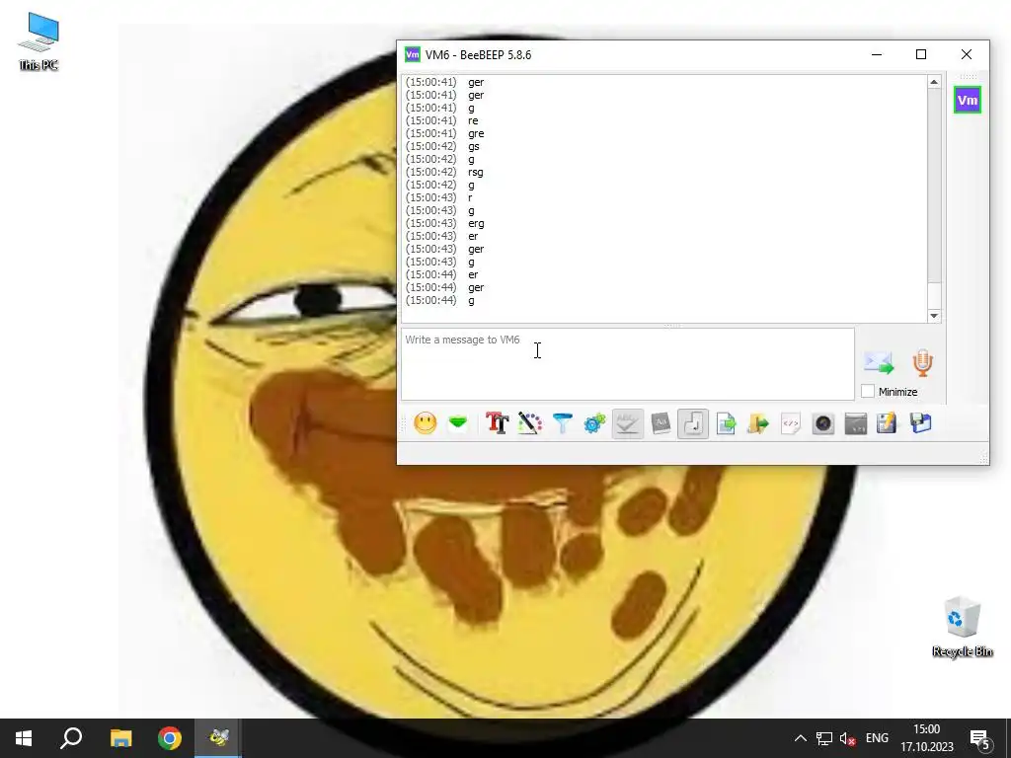Screen dimensions: 1011x758
Task: Switch the ENG input language indicator
Action: coord(877,738)
